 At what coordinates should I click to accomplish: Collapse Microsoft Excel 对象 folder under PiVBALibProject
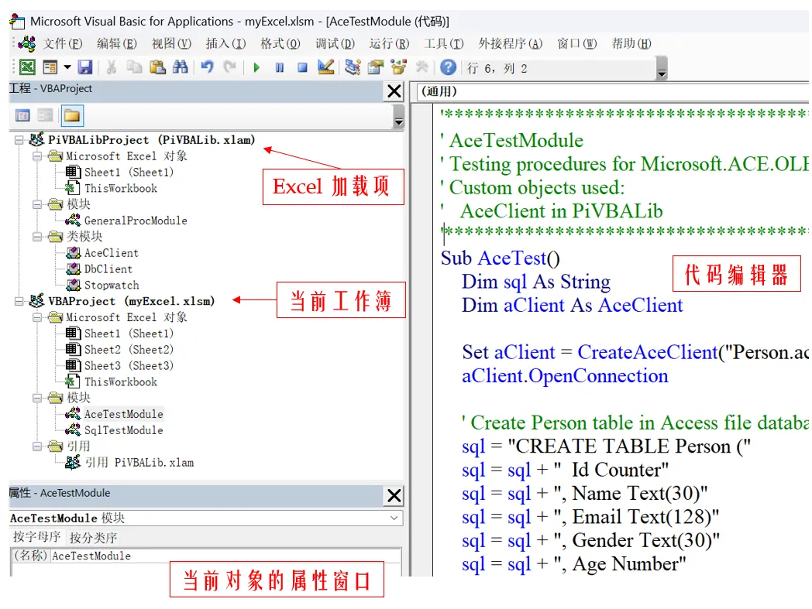[37, 156]
